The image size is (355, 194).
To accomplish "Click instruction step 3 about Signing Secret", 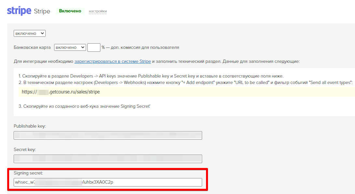I will (84, 106).
